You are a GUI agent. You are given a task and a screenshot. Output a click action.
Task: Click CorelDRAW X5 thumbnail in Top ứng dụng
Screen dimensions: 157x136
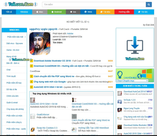[74, 100]
